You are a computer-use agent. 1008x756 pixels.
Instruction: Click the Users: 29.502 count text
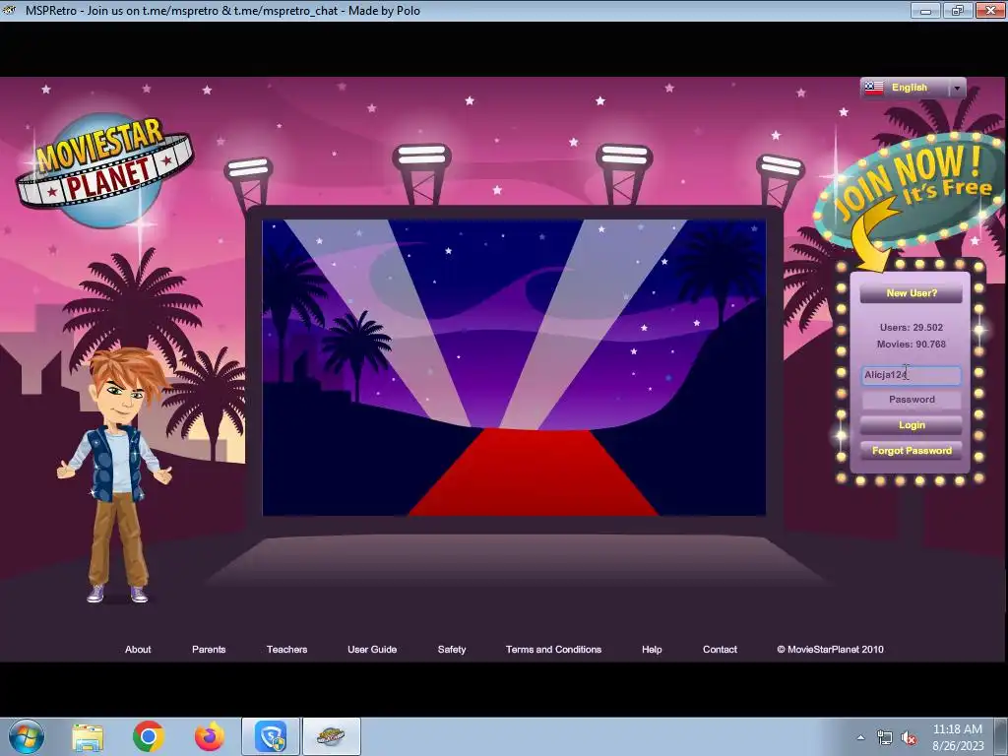pyautogui.click(x=911, y=327)
